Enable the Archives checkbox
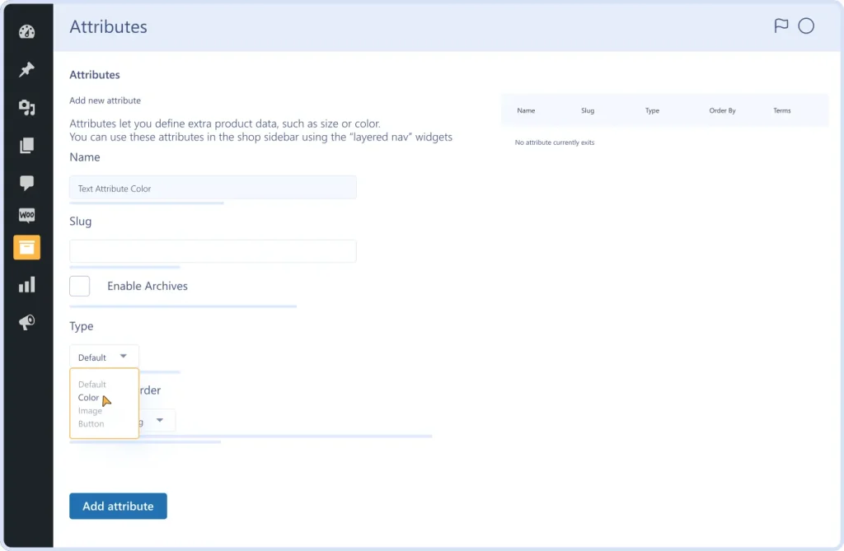This screenshot has height=551, width=844. pyautogui.click(x=79, y=286)
